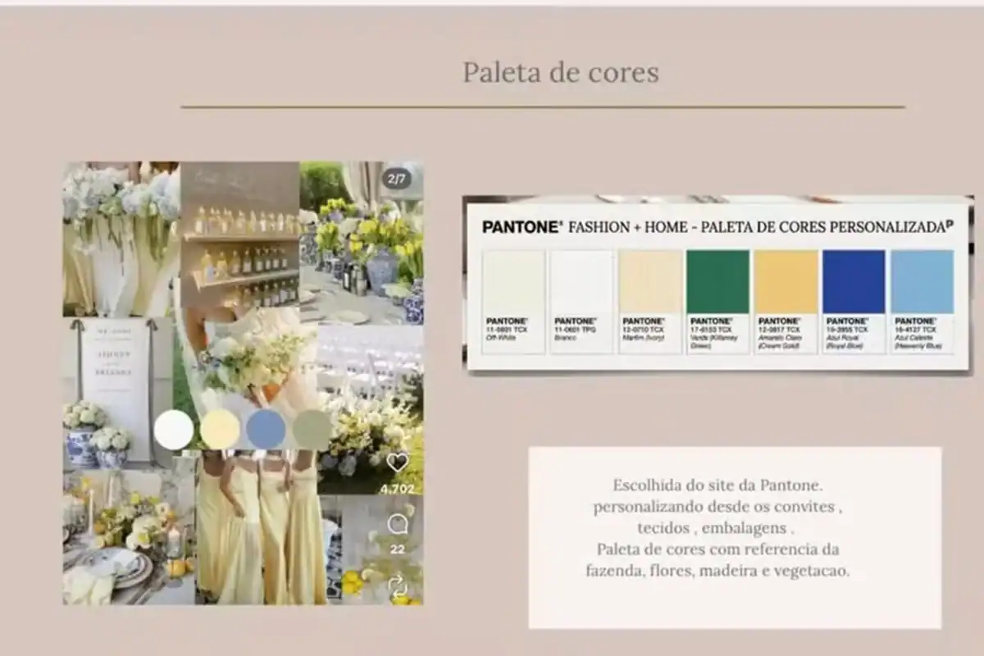Select the Marfim (Ivory) Pantone swatch
The width and height of the screenshot is (984, 656).
(x=650, y=282)
